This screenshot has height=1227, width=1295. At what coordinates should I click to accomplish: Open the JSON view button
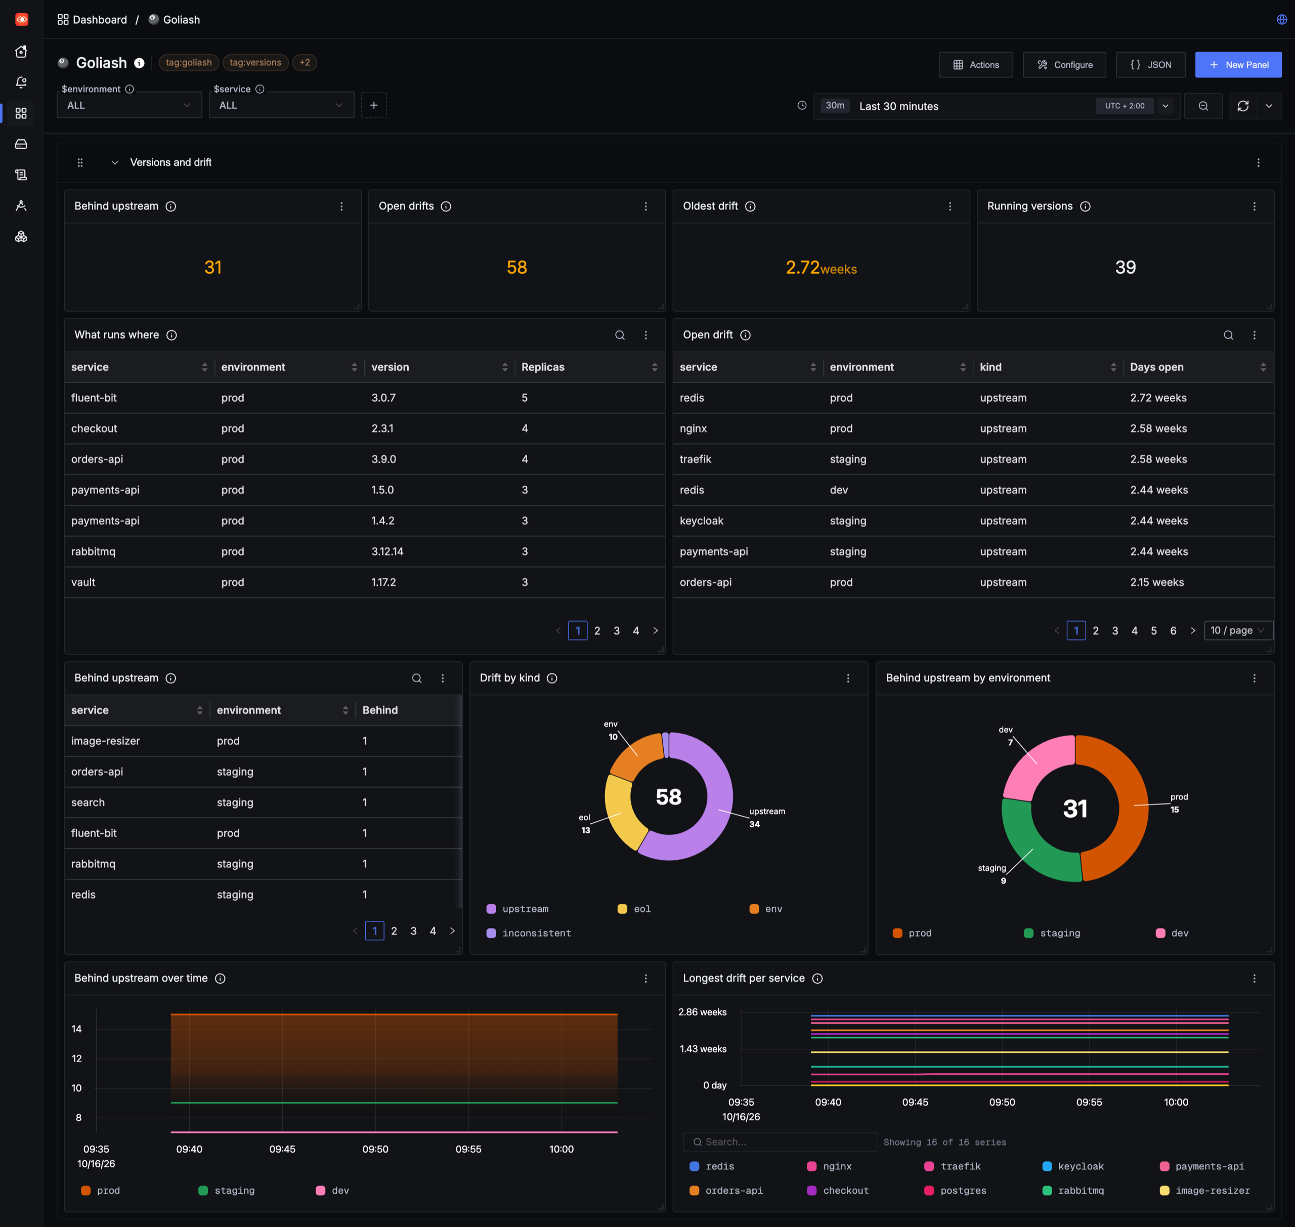1150,65
